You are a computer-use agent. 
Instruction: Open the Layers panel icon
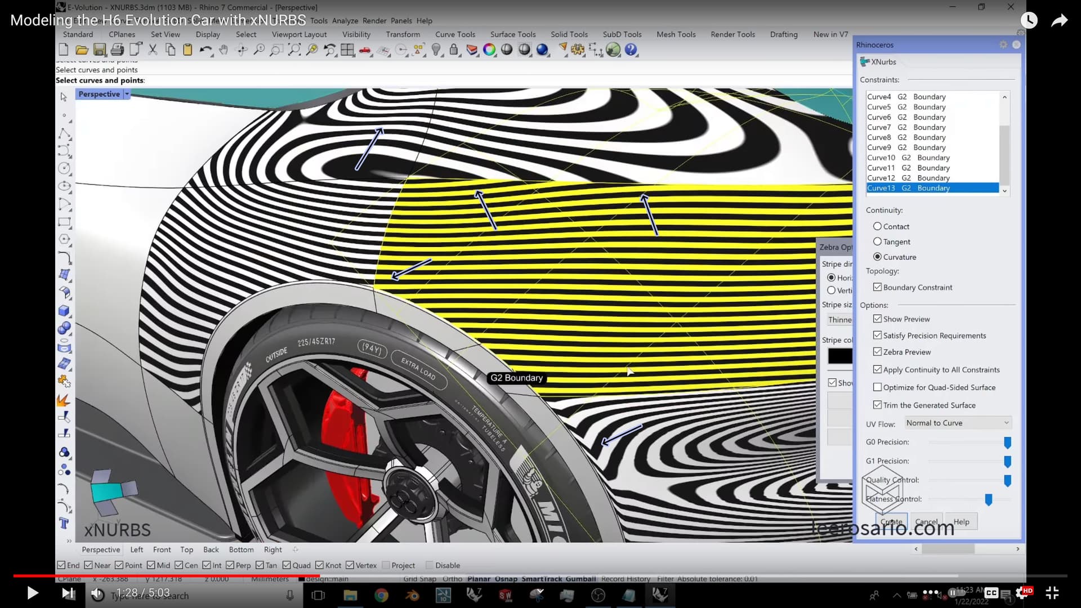point(472,50)
